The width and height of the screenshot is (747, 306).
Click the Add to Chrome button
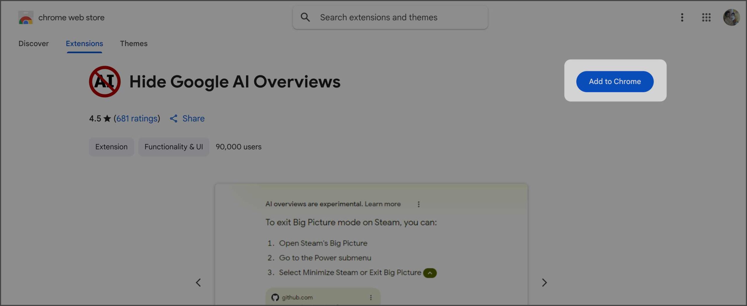pyautogui.click(x=615, y=81)
